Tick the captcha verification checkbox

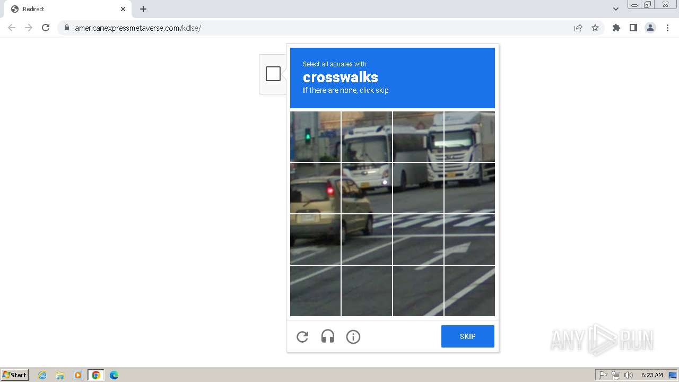pos(273,74)
